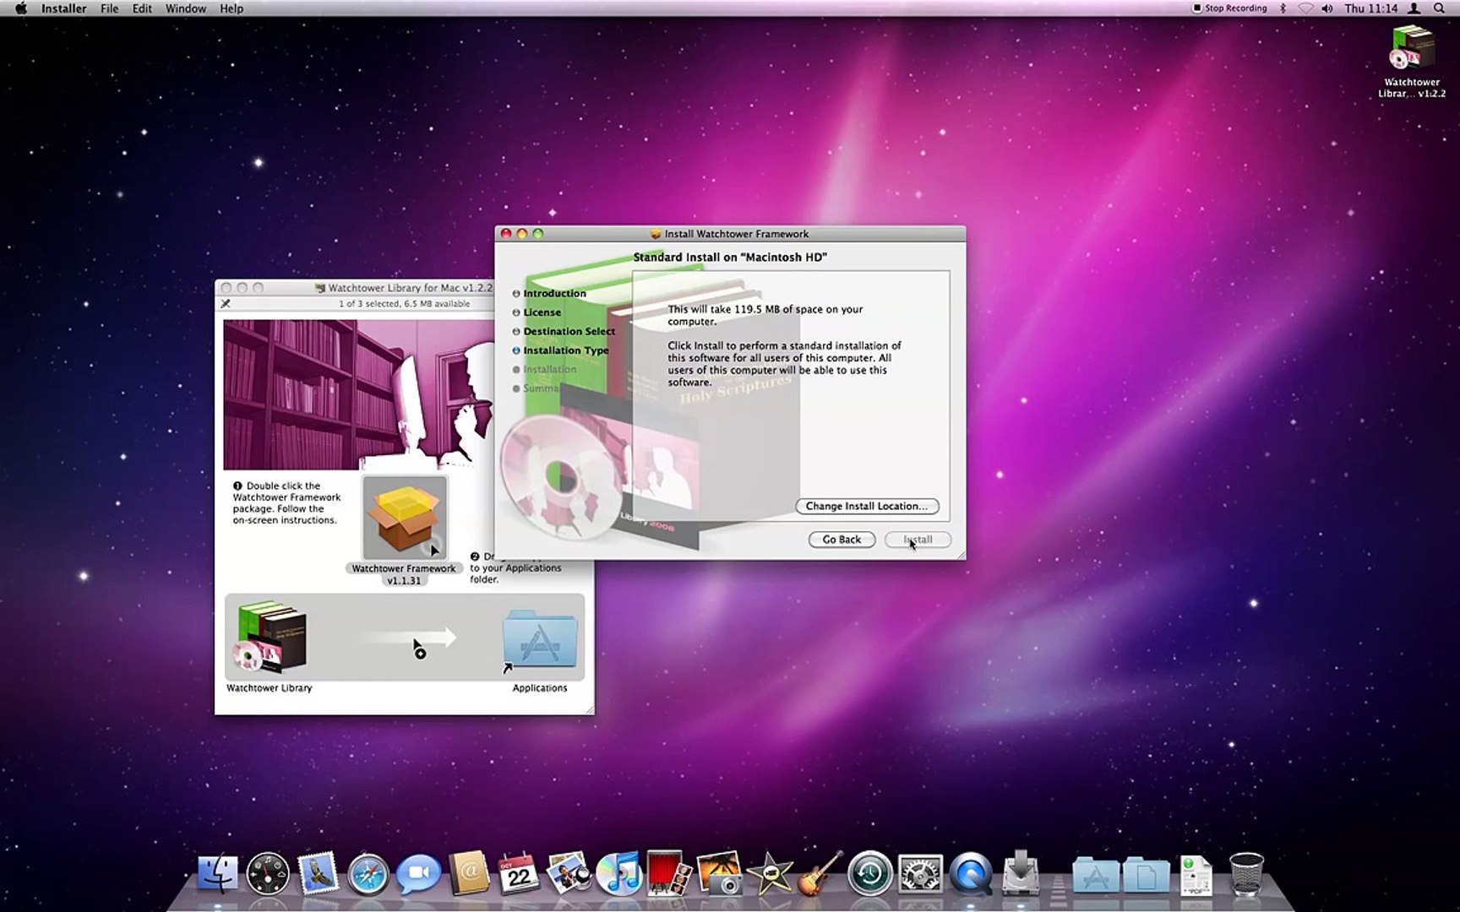Click the installer window resize handle
1460x912 pixels.
(x=960, y=553)
